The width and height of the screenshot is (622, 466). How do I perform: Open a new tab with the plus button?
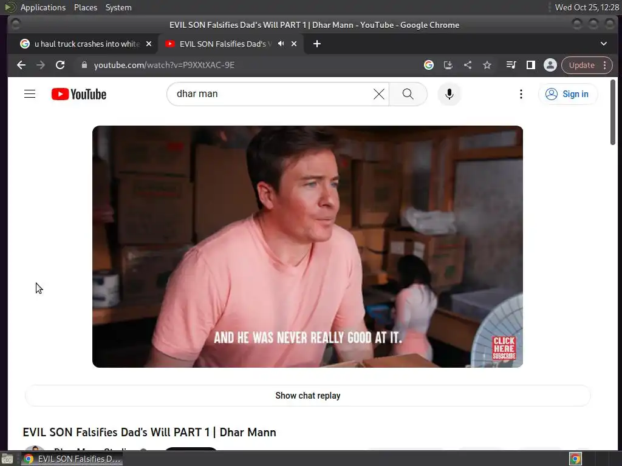pyautogui.click(x=317, y=44)
